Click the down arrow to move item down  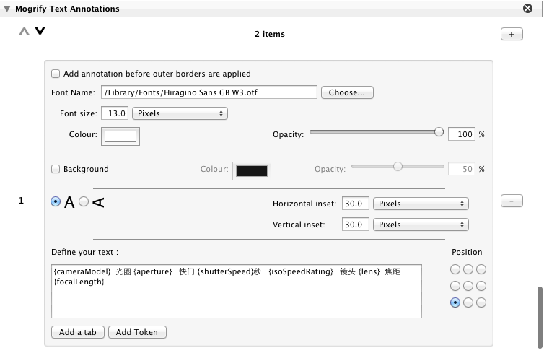click(40, 32)
